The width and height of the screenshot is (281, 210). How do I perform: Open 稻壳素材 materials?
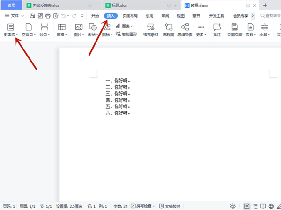(150, 30)
